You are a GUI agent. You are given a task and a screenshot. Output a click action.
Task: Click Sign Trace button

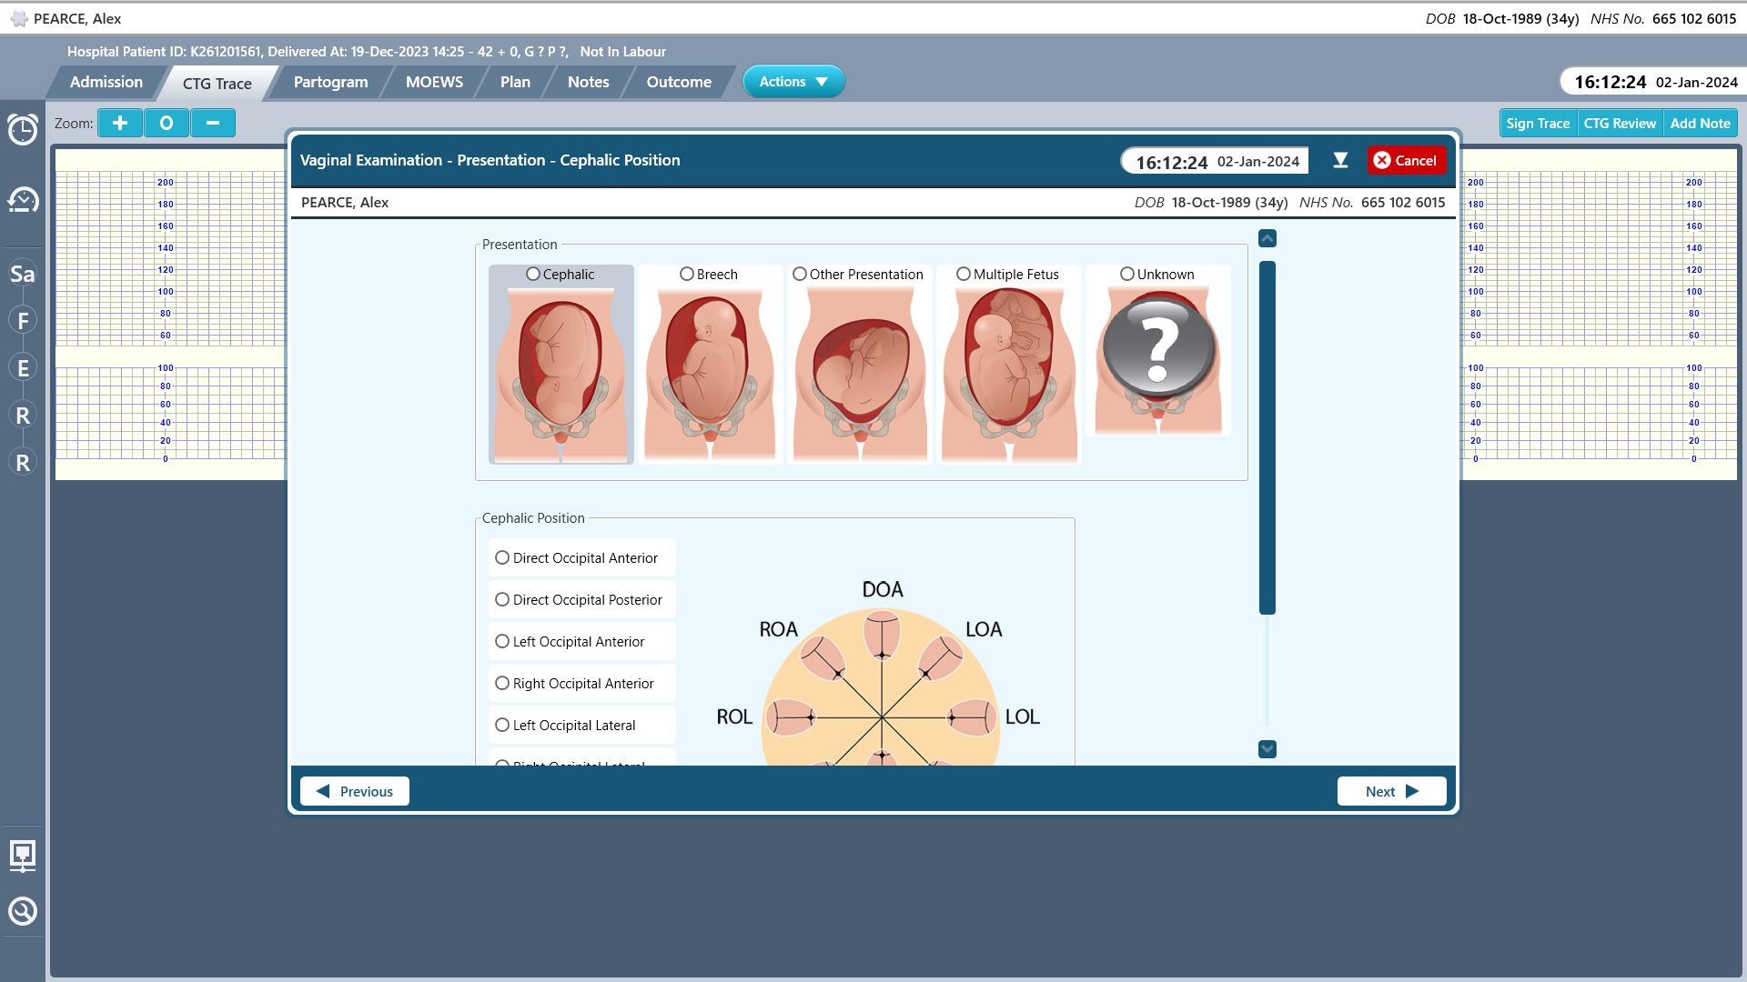point(1538,123)
